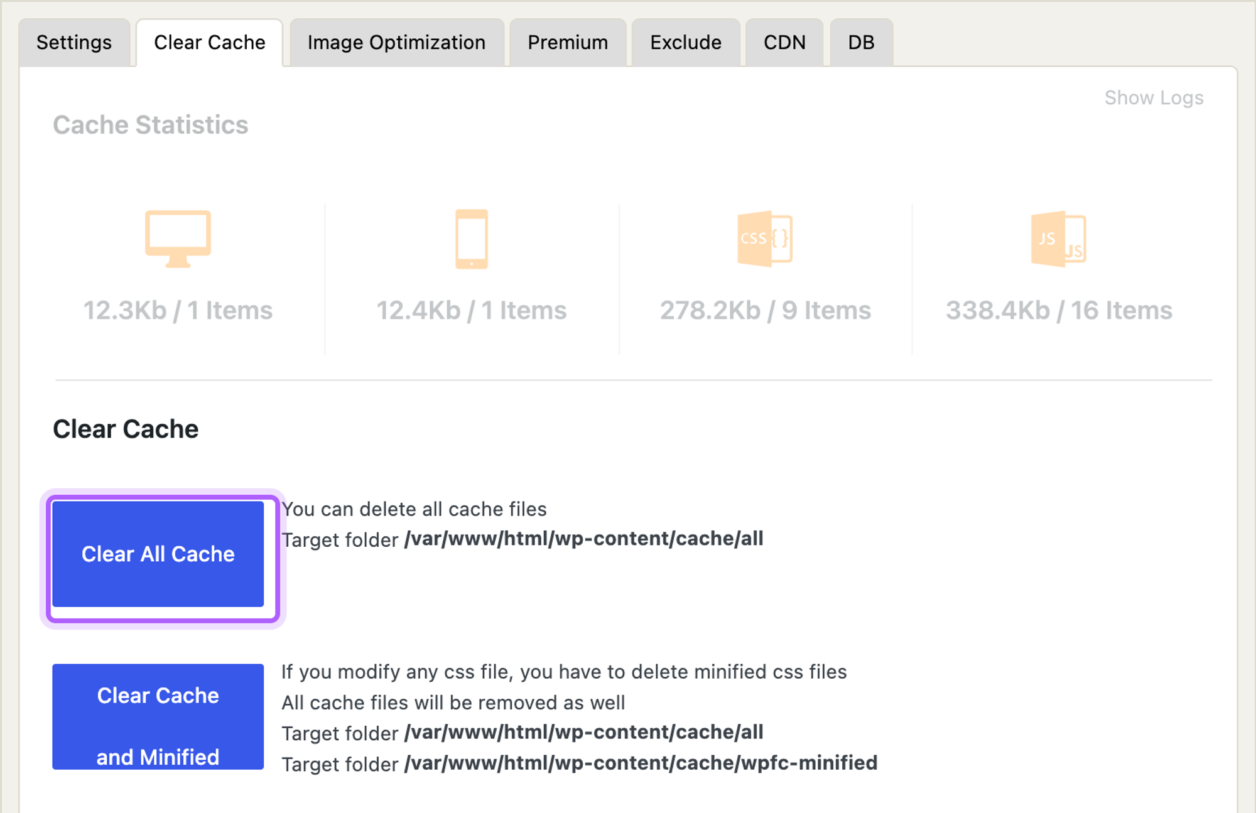Click the CSS file statistics icon
Viewport: 1256px width, 813px height.
(x=765, y=239)
